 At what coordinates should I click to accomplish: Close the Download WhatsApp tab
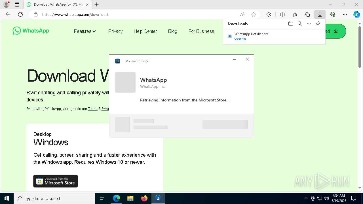point(87,5)
